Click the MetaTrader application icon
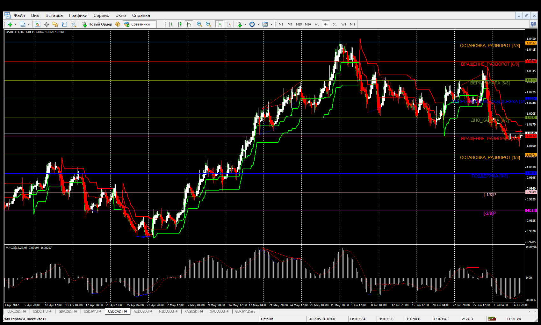Screen dimensions: 541x325 7,15
